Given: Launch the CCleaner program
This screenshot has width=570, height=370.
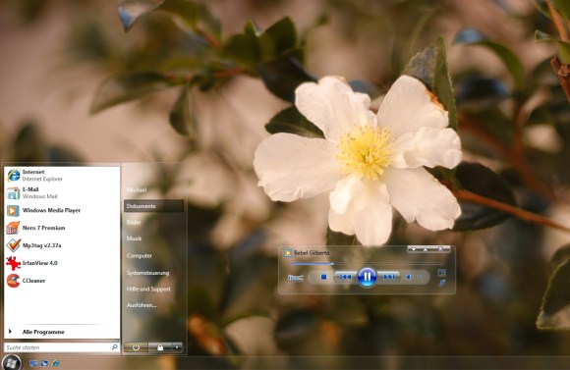Looking at the screenshot, I should pos(62,281).
